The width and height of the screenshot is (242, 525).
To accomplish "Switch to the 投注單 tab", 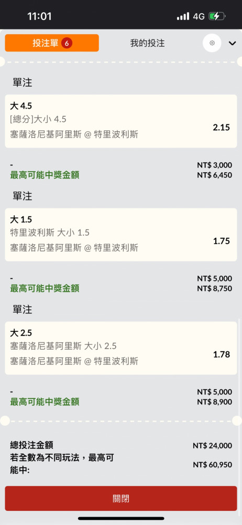I will coord(52,43).
